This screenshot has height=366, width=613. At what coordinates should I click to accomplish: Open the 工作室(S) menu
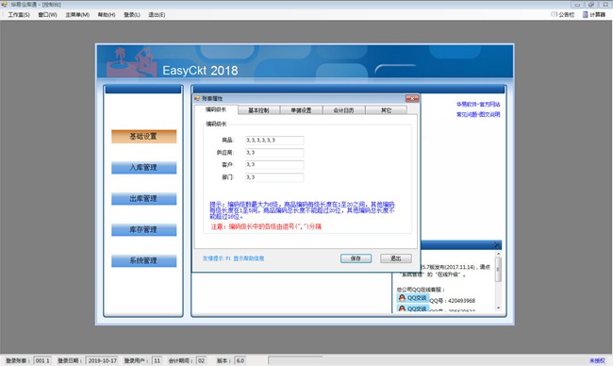click(x=19, y=15)
